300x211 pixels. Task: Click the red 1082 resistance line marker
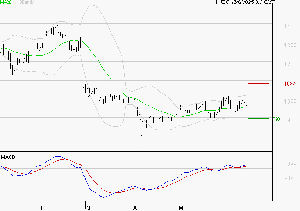point(258,83)
